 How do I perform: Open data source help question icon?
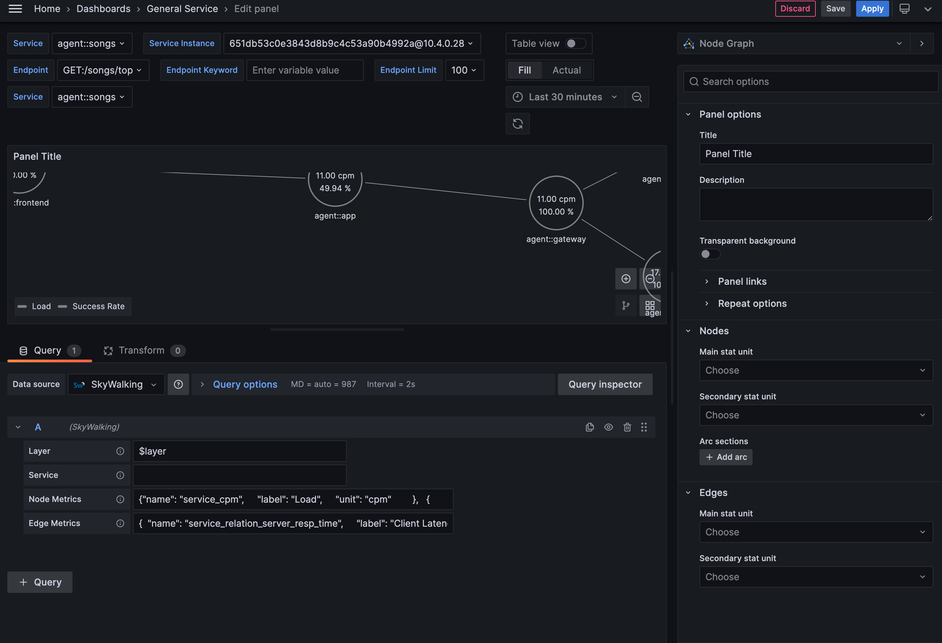[x=178, y=384]
